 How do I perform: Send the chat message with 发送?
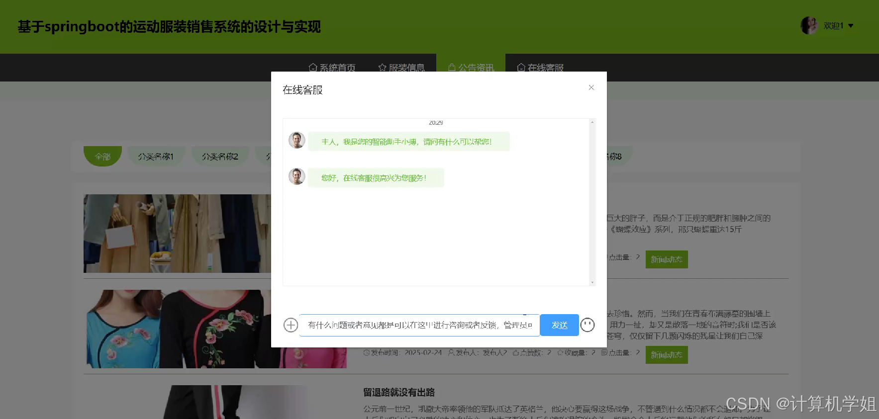click(x=559, y=325)
